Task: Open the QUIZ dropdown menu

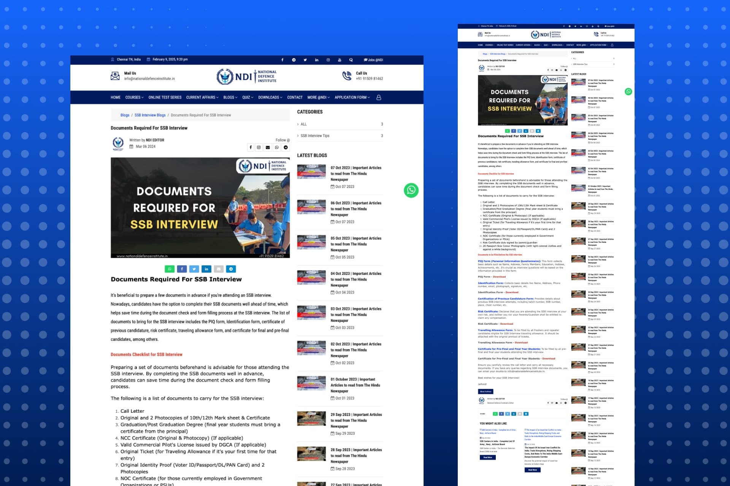Action: pyautogui.click(x=246, y=97)
